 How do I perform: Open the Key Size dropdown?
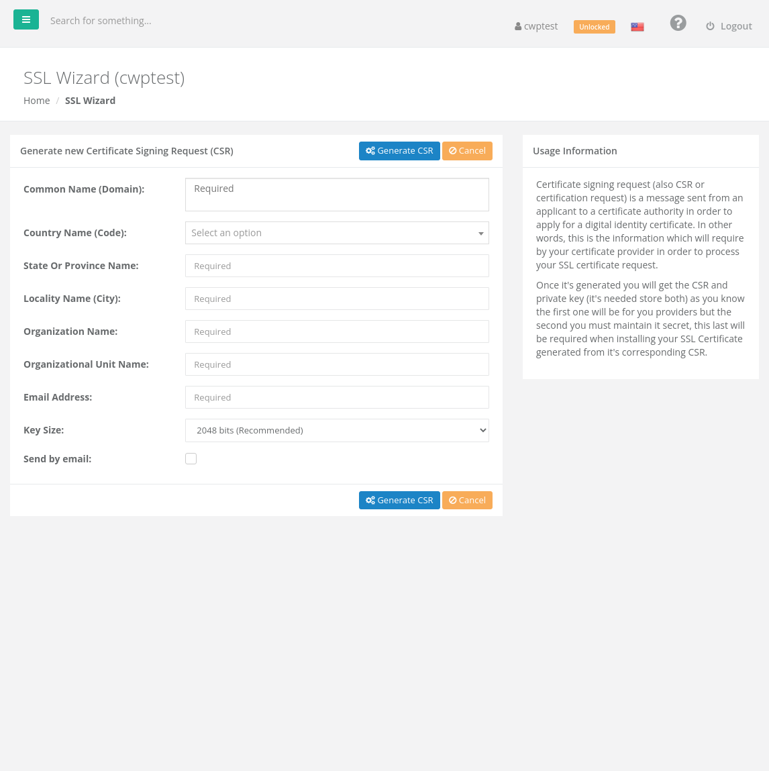(x=337, y=430)
